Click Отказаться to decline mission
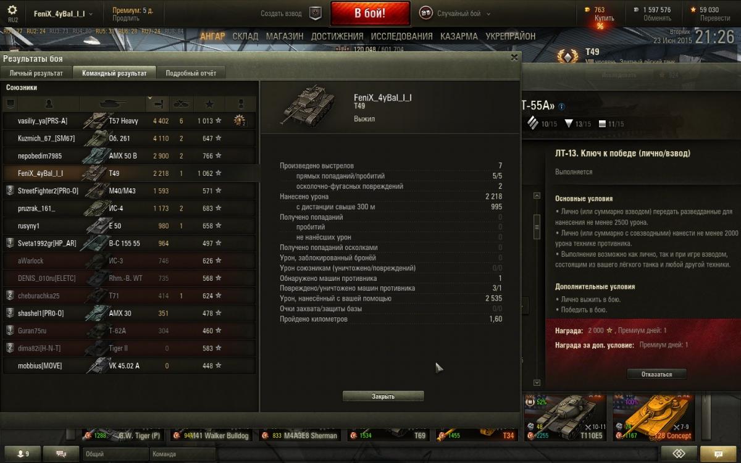Viewport: 741px width, 463px height. click(x=656, y=374)
